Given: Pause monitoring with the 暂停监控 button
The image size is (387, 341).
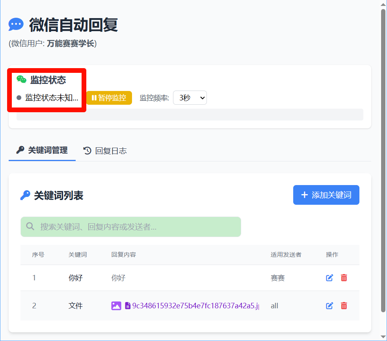Looking at the screenshot, I should pyautogui.click(x=109, y=98).
